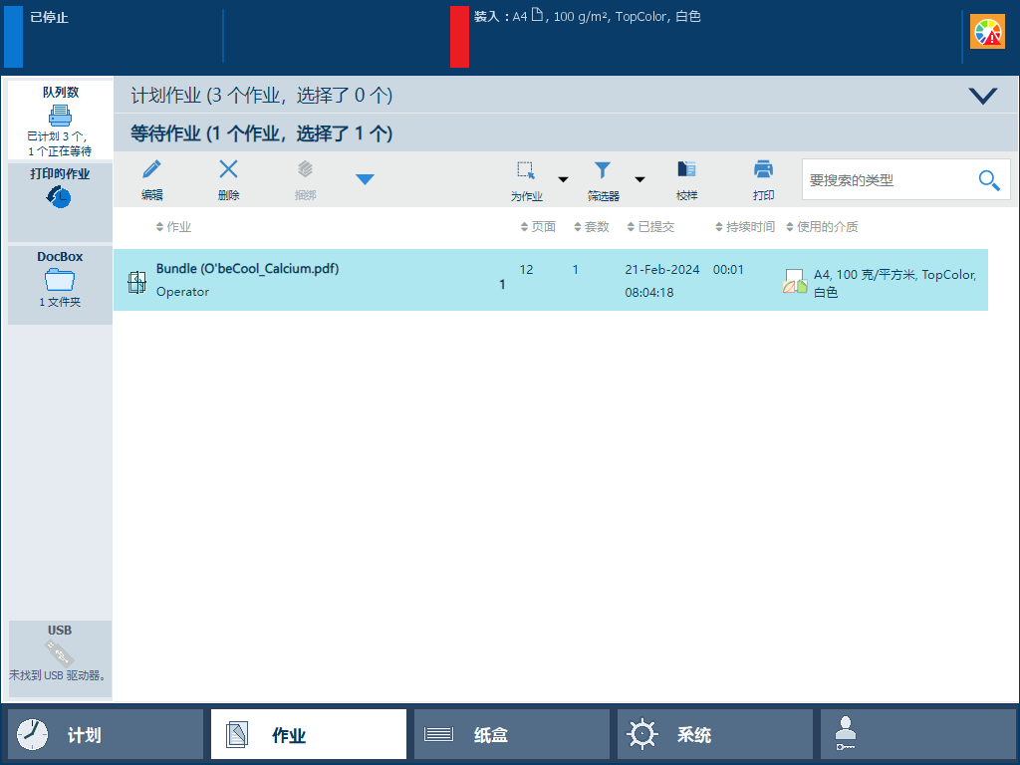Switch to the Trays (纸盒) tab
The height and width of the screenshot is (765, 1020).
[512, 734]
